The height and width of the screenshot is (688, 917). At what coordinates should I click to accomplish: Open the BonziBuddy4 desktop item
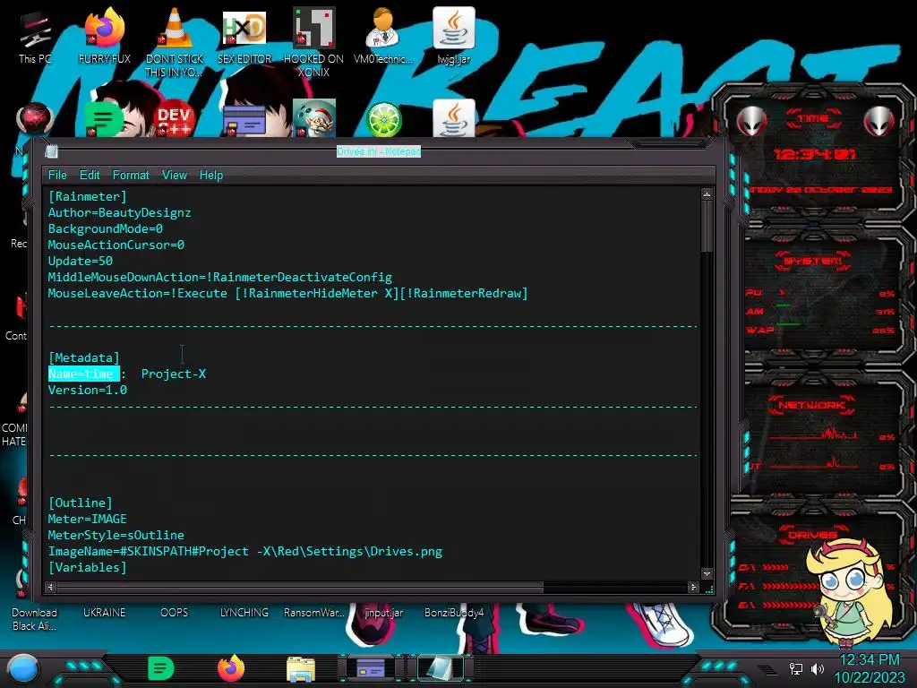point(454,613)
